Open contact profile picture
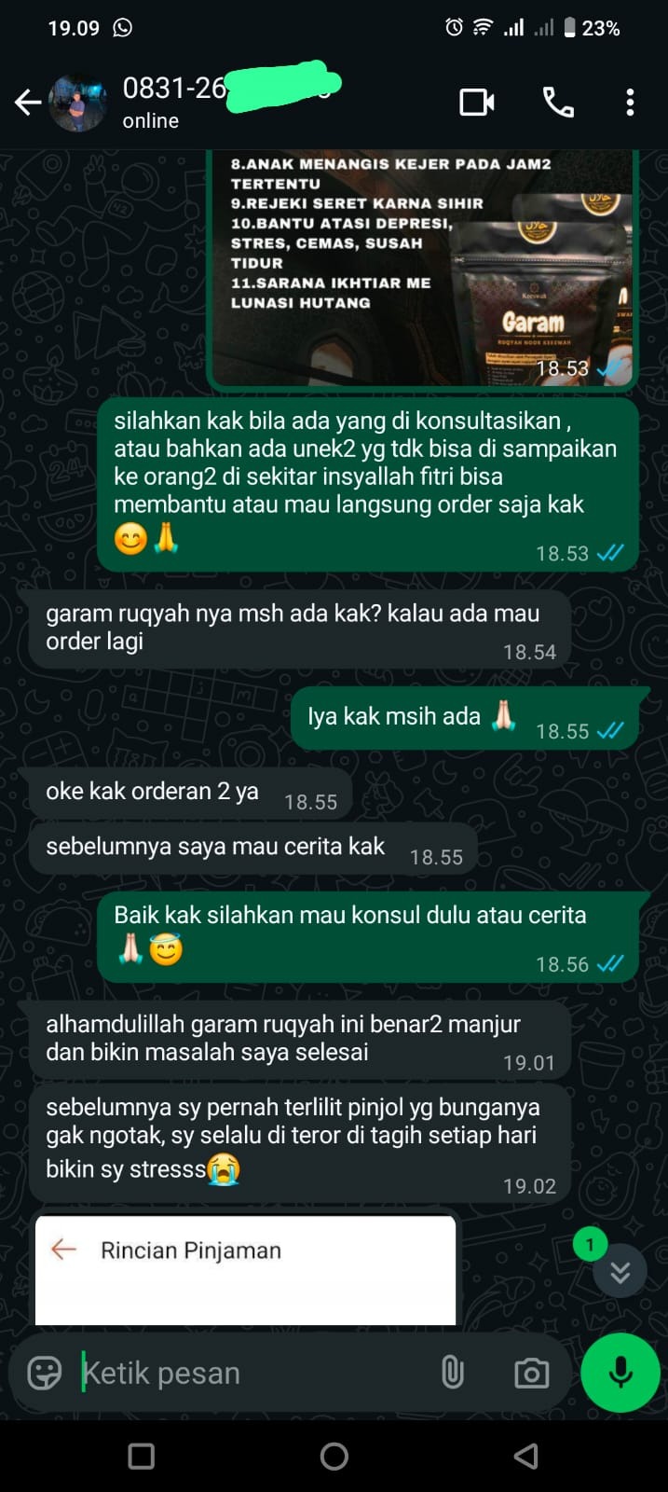668x1492 pixels. click(78, 103)
